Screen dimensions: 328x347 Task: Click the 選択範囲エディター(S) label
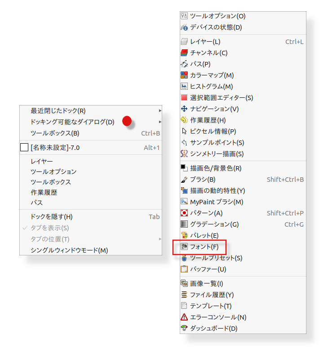(222, 97)
